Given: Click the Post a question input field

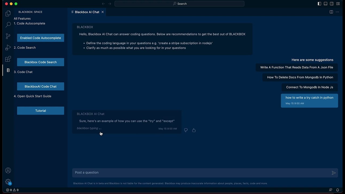Looking at the screenshot, I should click(x=162, y=172).
